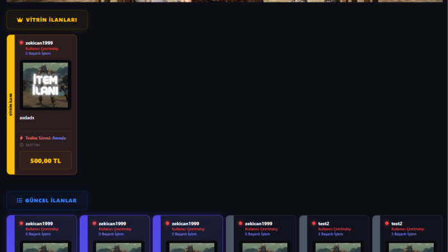
Task: Click the red status dot on the rightmost test2 card
Action: [387, 223]
